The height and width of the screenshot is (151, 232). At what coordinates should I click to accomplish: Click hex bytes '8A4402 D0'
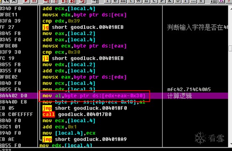[13, 96]
